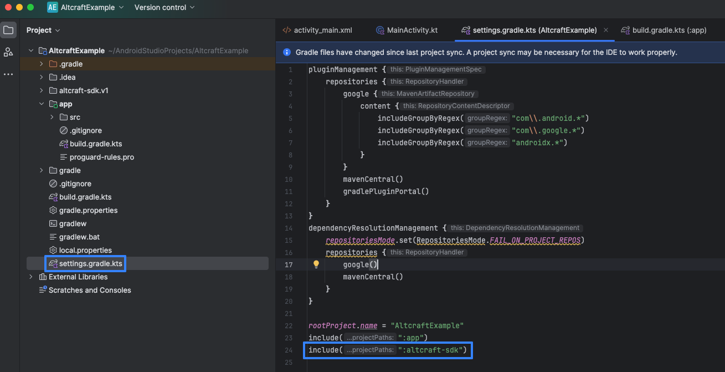Viewport: 725px width, 372px height.
Task: Click the "AltcraftExample" string on line 22
Action: (427, 325)
